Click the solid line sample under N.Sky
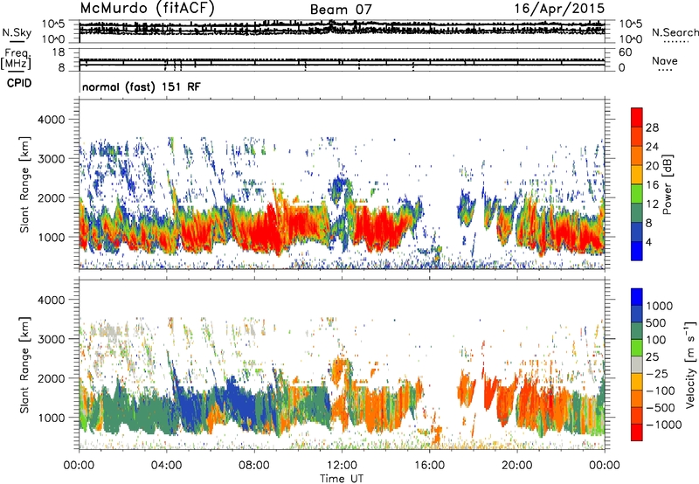Image resolution: width=699 pixels, height=484 pixels. [x=17, y=42]
